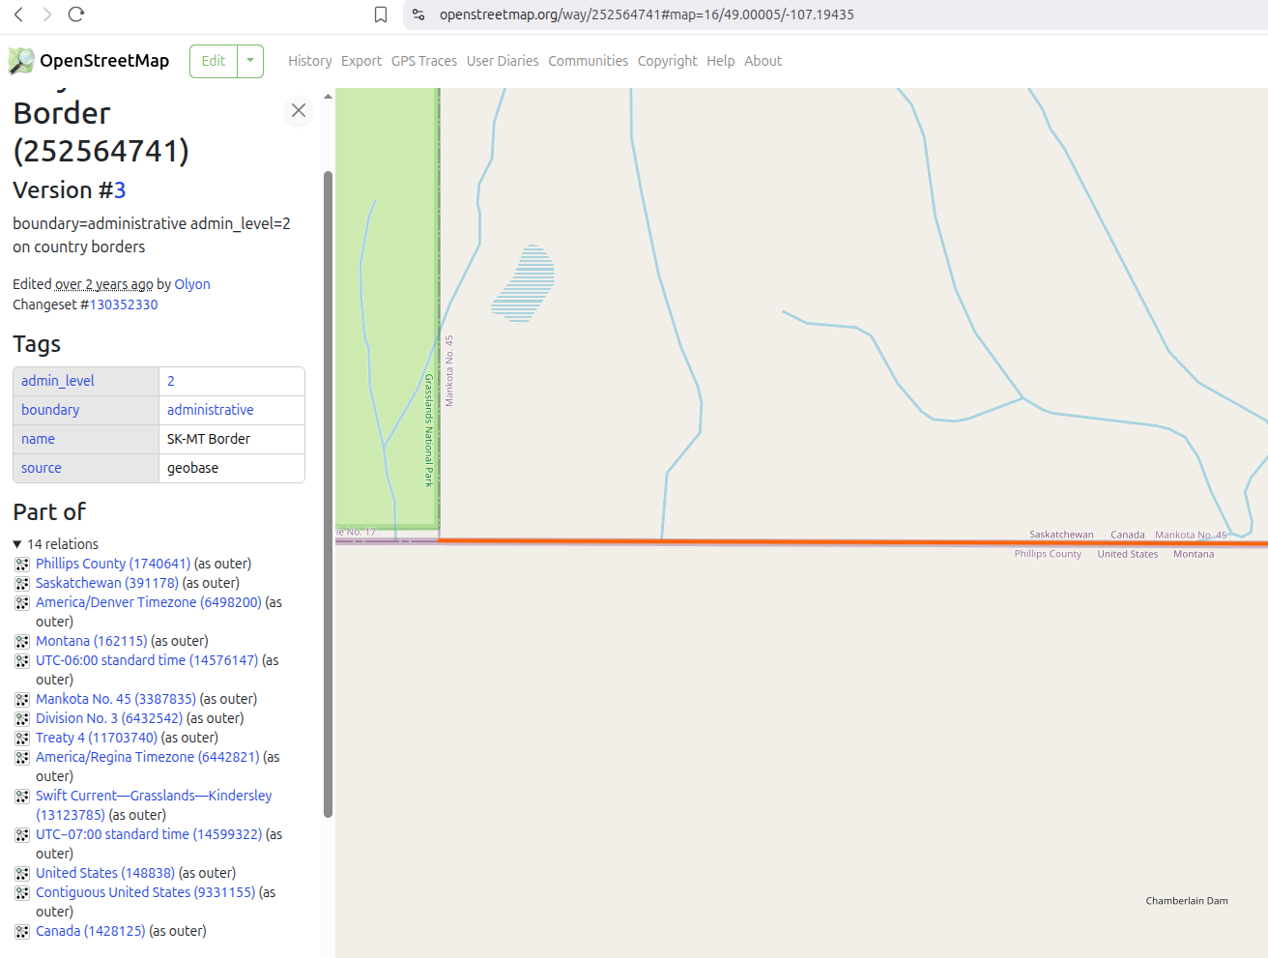
Task: Open Contiguous United States (9331155) relation
Action: (x=146, y=892)
